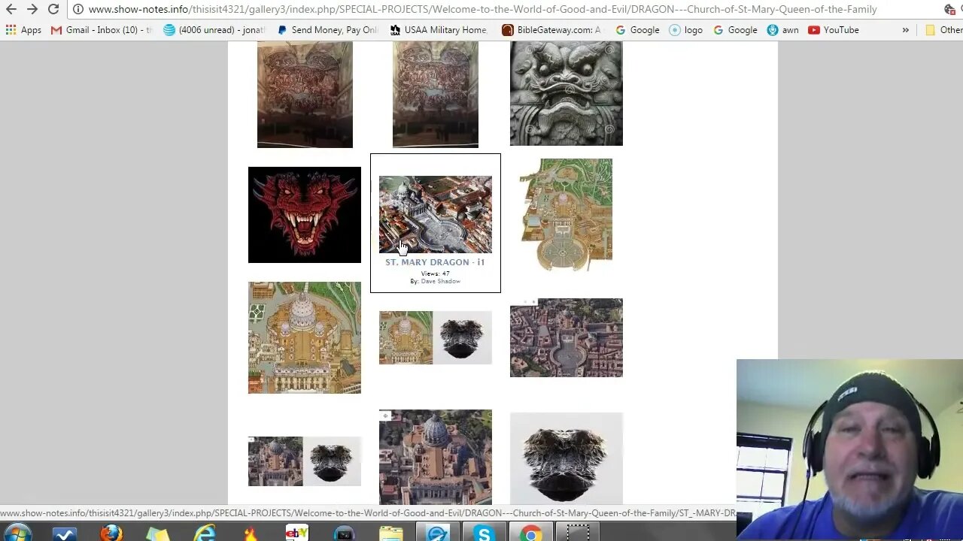This screenshot has width=963, height=541.
Task: Open the red dragon head thumbnail
Action: (304, 215)
